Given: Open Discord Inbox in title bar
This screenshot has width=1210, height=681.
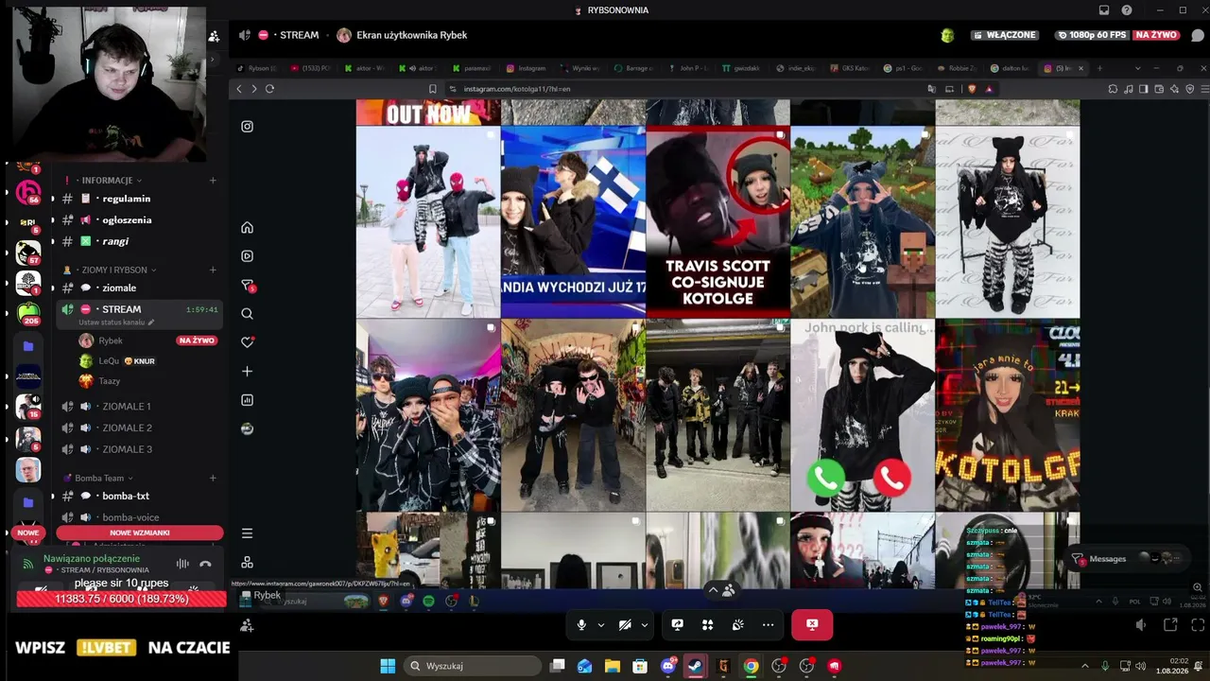Looking at the screenshot, I should (1104, 10).
